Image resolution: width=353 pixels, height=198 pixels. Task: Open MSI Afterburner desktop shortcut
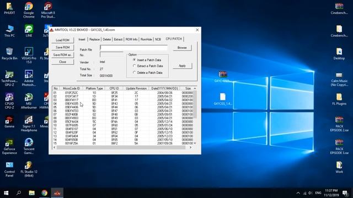tap(29, 101)
